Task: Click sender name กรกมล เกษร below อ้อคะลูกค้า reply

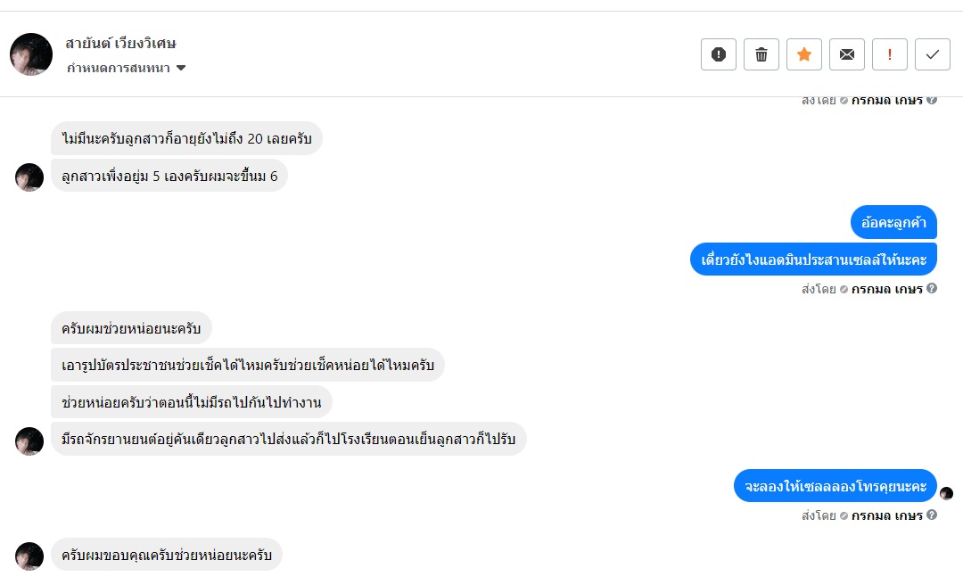Action: (886, 289)
